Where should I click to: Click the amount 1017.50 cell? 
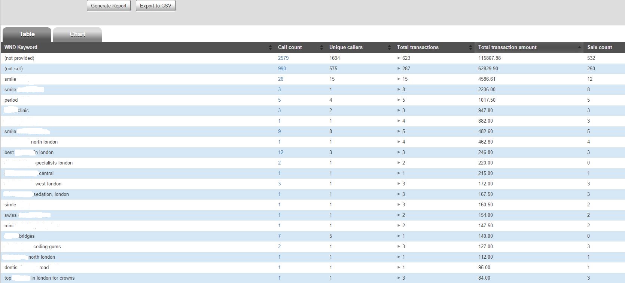(487, 100)
